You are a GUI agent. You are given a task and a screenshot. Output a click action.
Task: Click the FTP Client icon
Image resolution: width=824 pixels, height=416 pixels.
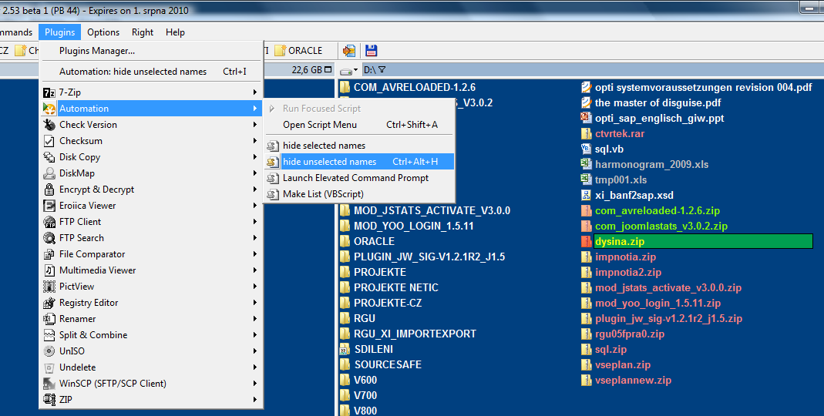tap(49, 222)
